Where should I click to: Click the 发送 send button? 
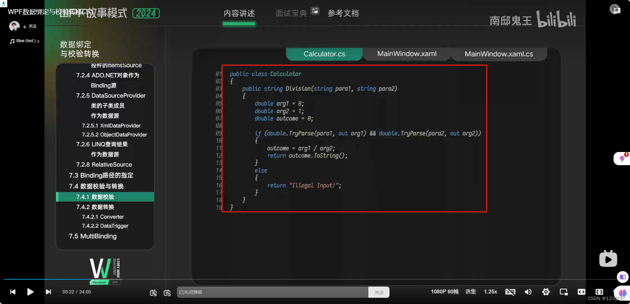click(x=379, y=292)
